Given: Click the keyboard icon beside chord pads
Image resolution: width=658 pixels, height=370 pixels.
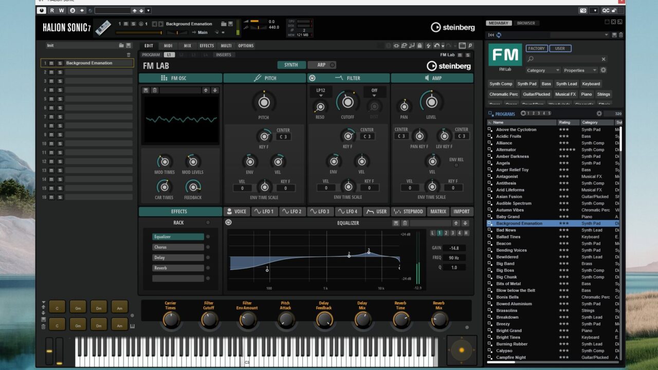Looking at the screenshot, I should pyautogui.click(x=132, y=326).
